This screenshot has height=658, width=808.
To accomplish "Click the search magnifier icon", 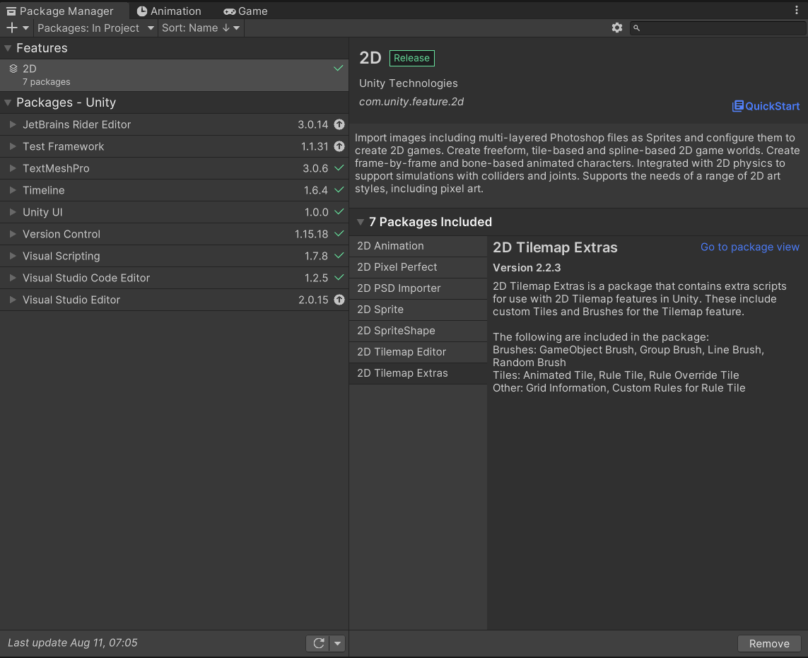I will (636, 28).
